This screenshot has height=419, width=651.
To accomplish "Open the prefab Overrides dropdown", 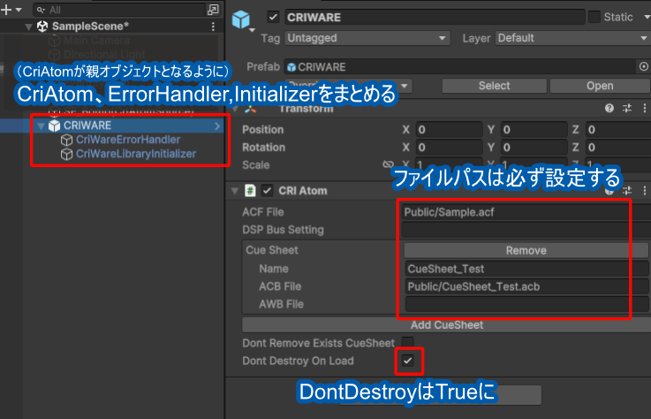I will [348, 86].
